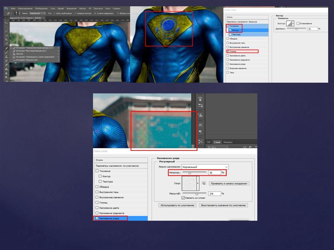Screen dimensions: 334x250
Task: Open the Character panel icon
Action: 200,125
